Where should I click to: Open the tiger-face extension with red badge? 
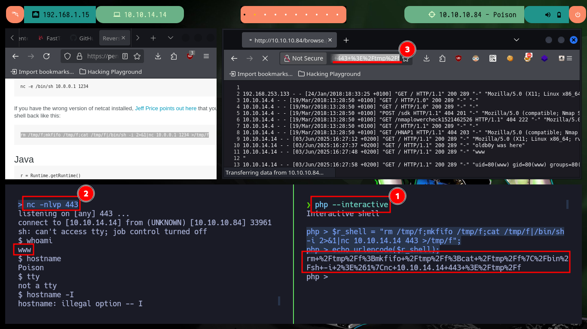528,57
